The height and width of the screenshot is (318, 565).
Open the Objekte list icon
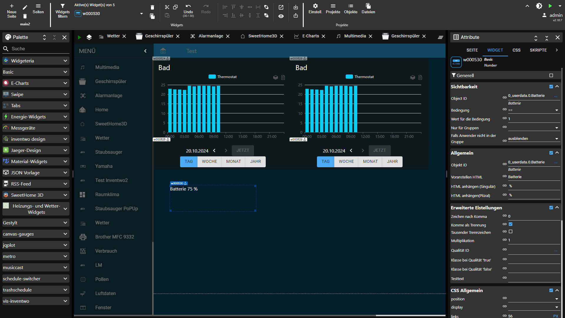pyautogui.click(x=350, y=6)
